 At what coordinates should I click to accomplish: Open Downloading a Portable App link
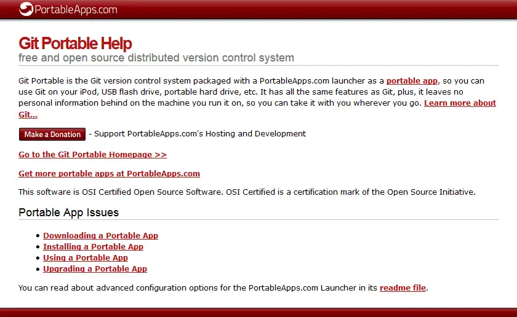click(x=100, y=236)
